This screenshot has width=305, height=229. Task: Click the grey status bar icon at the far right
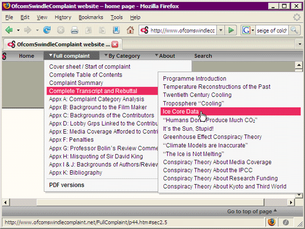[285, 222]
